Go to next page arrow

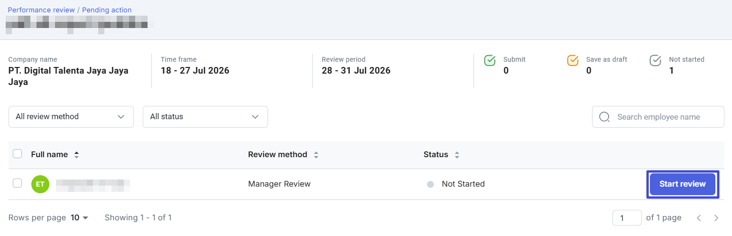tap(716, 218)
